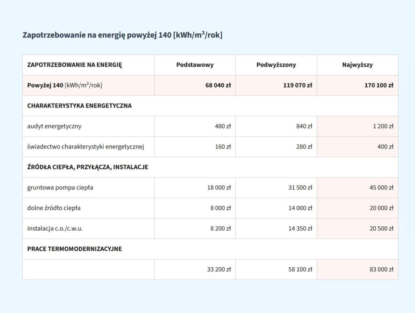Click the "dolne źródło ciepła" row label
The width and height of the screenshot is (415, 313).
54,208
